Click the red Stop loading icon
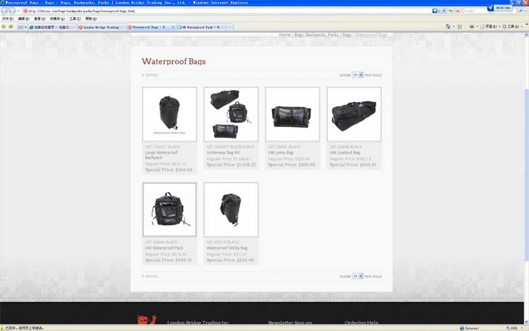The image size is (529, 331). click(x=458, y=11)
